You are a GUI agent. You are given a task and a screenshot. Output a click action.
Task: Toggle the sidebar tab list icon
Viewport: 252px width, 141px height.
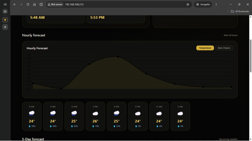click(5, 4)
